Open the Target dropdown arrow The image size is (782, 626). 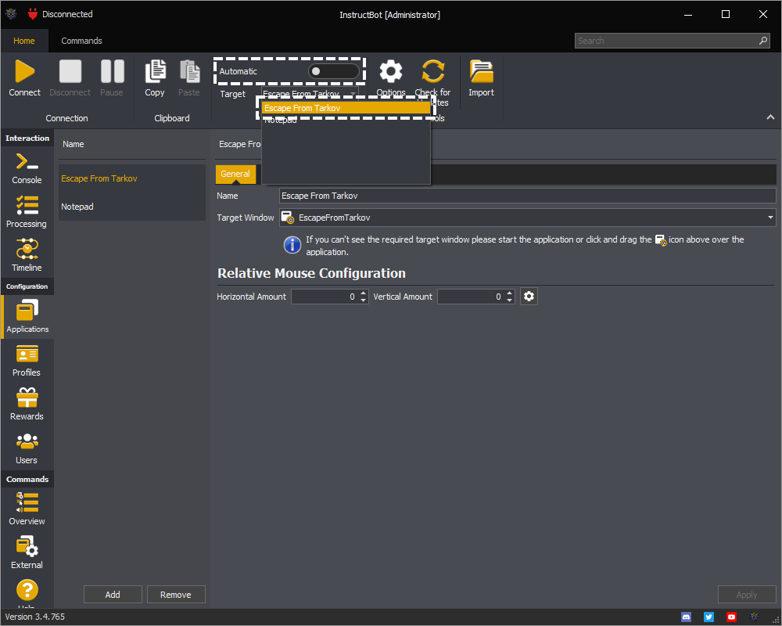pos(353,94)
